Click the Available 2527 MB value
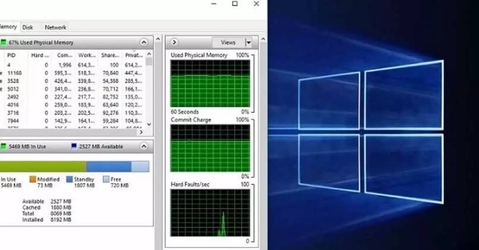Viewport: 479px width, 250px height. pos(61,201)
